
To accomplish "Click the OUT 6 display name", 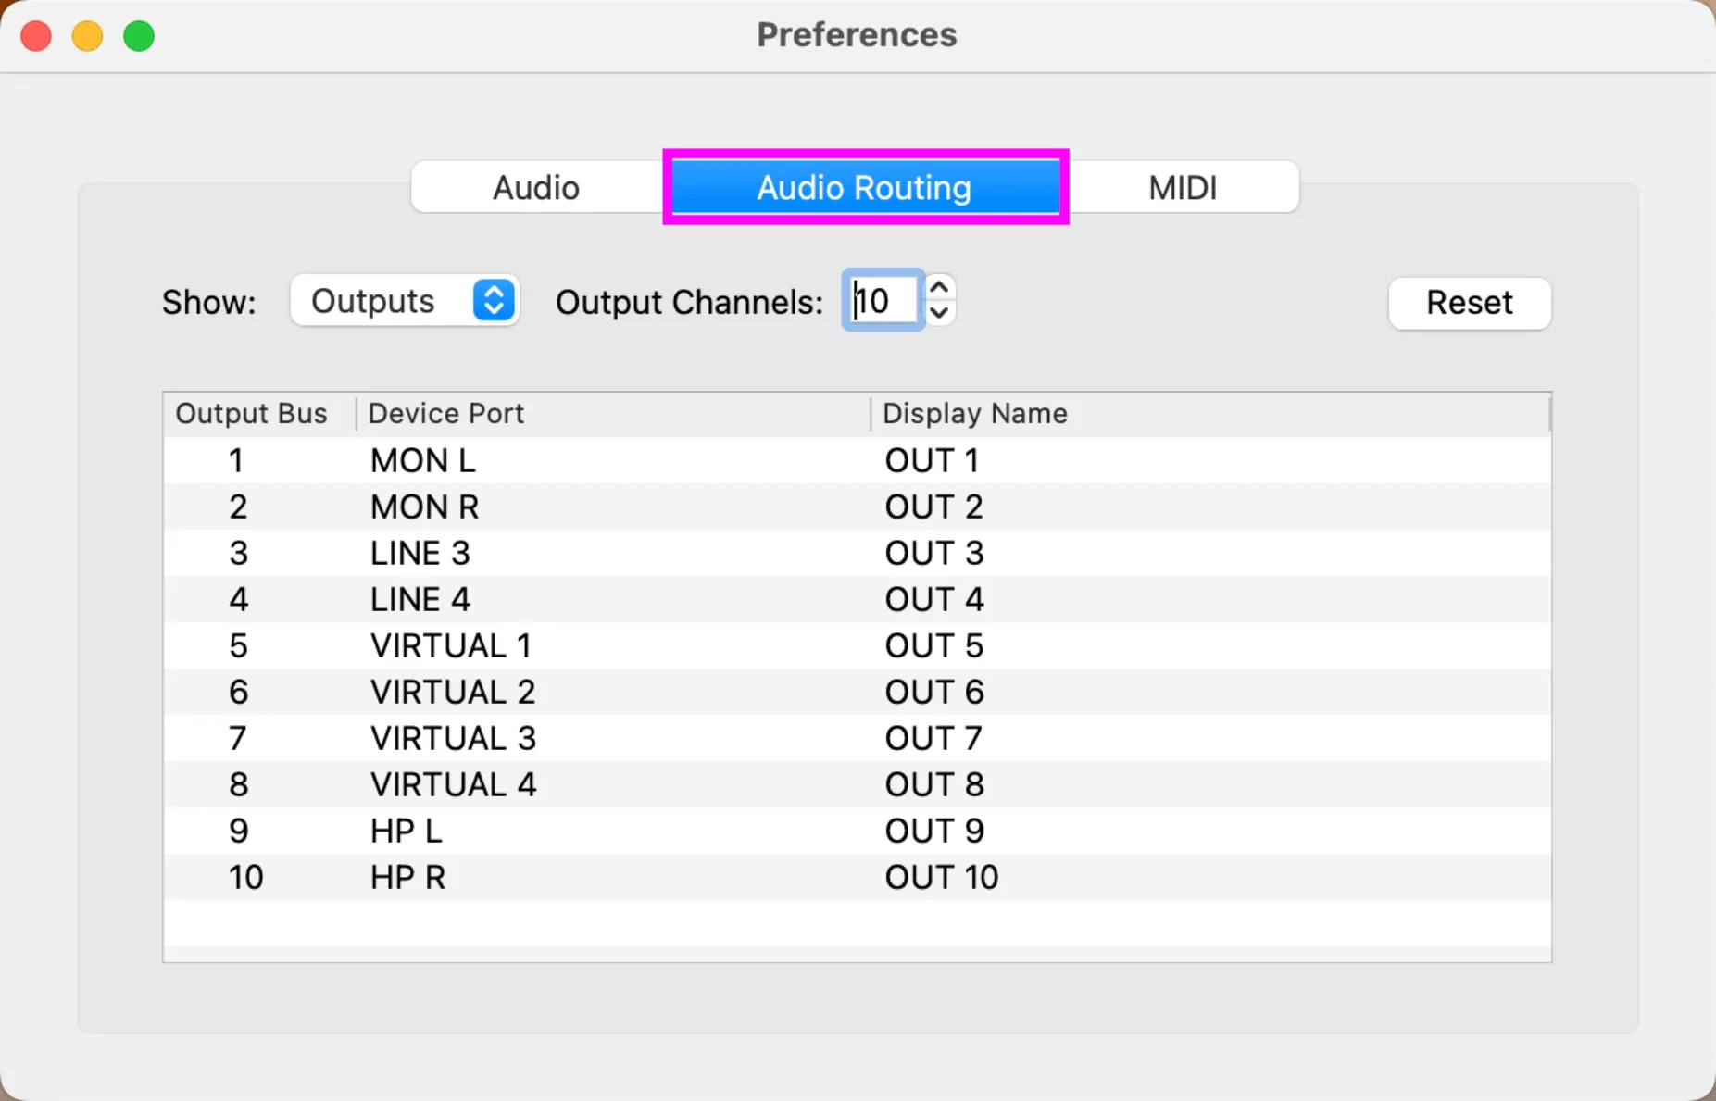I will click(933, 692).
